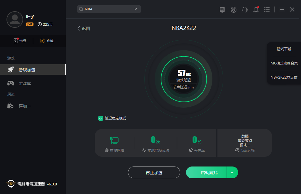Open the Ubisoft platform icon

[x=233, y=9]
